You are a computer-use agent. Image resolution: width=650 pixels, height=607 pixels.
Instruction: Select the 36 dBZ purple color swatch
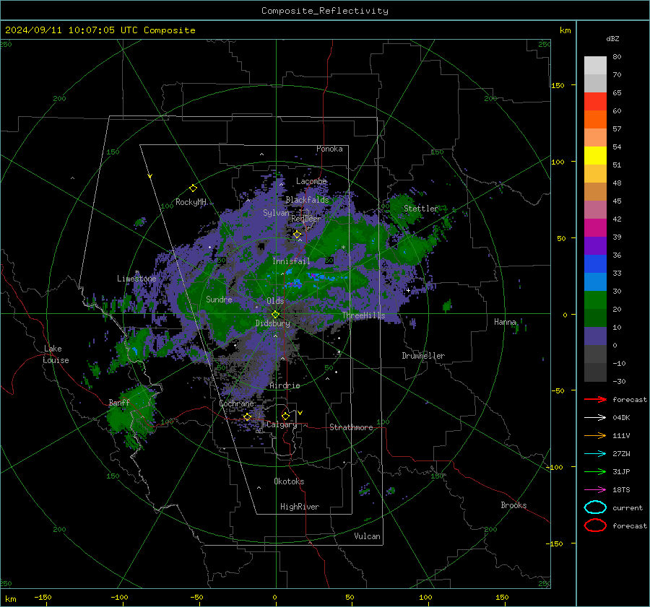coord(595,245)
